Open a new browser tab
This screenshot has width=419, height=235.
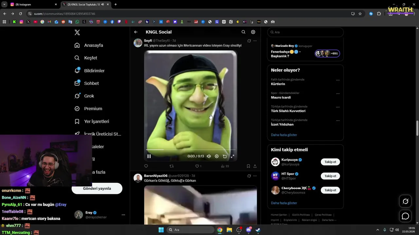[x=116, y=5]
